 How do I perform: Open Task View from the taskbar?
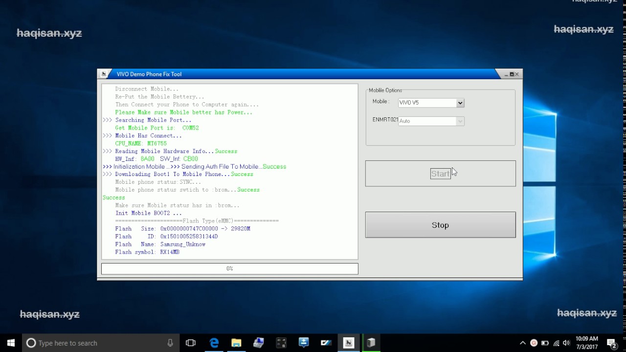[x=190, y=343]
